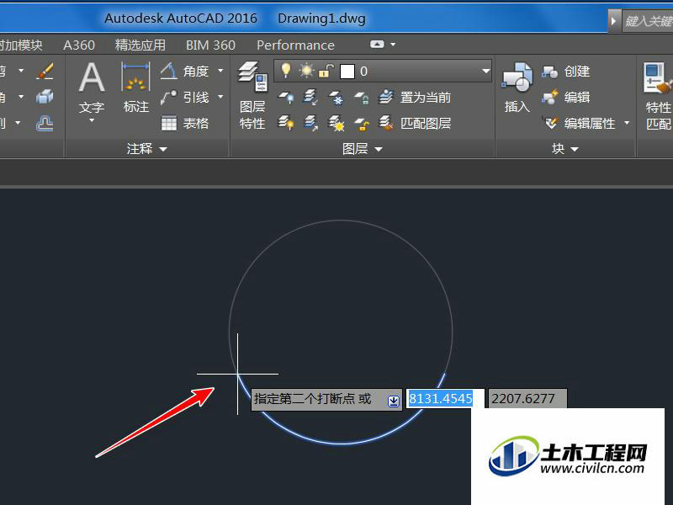Expand the 注释 panel
This screenshot has width=673, height=505.
click(x=146, y=149)
